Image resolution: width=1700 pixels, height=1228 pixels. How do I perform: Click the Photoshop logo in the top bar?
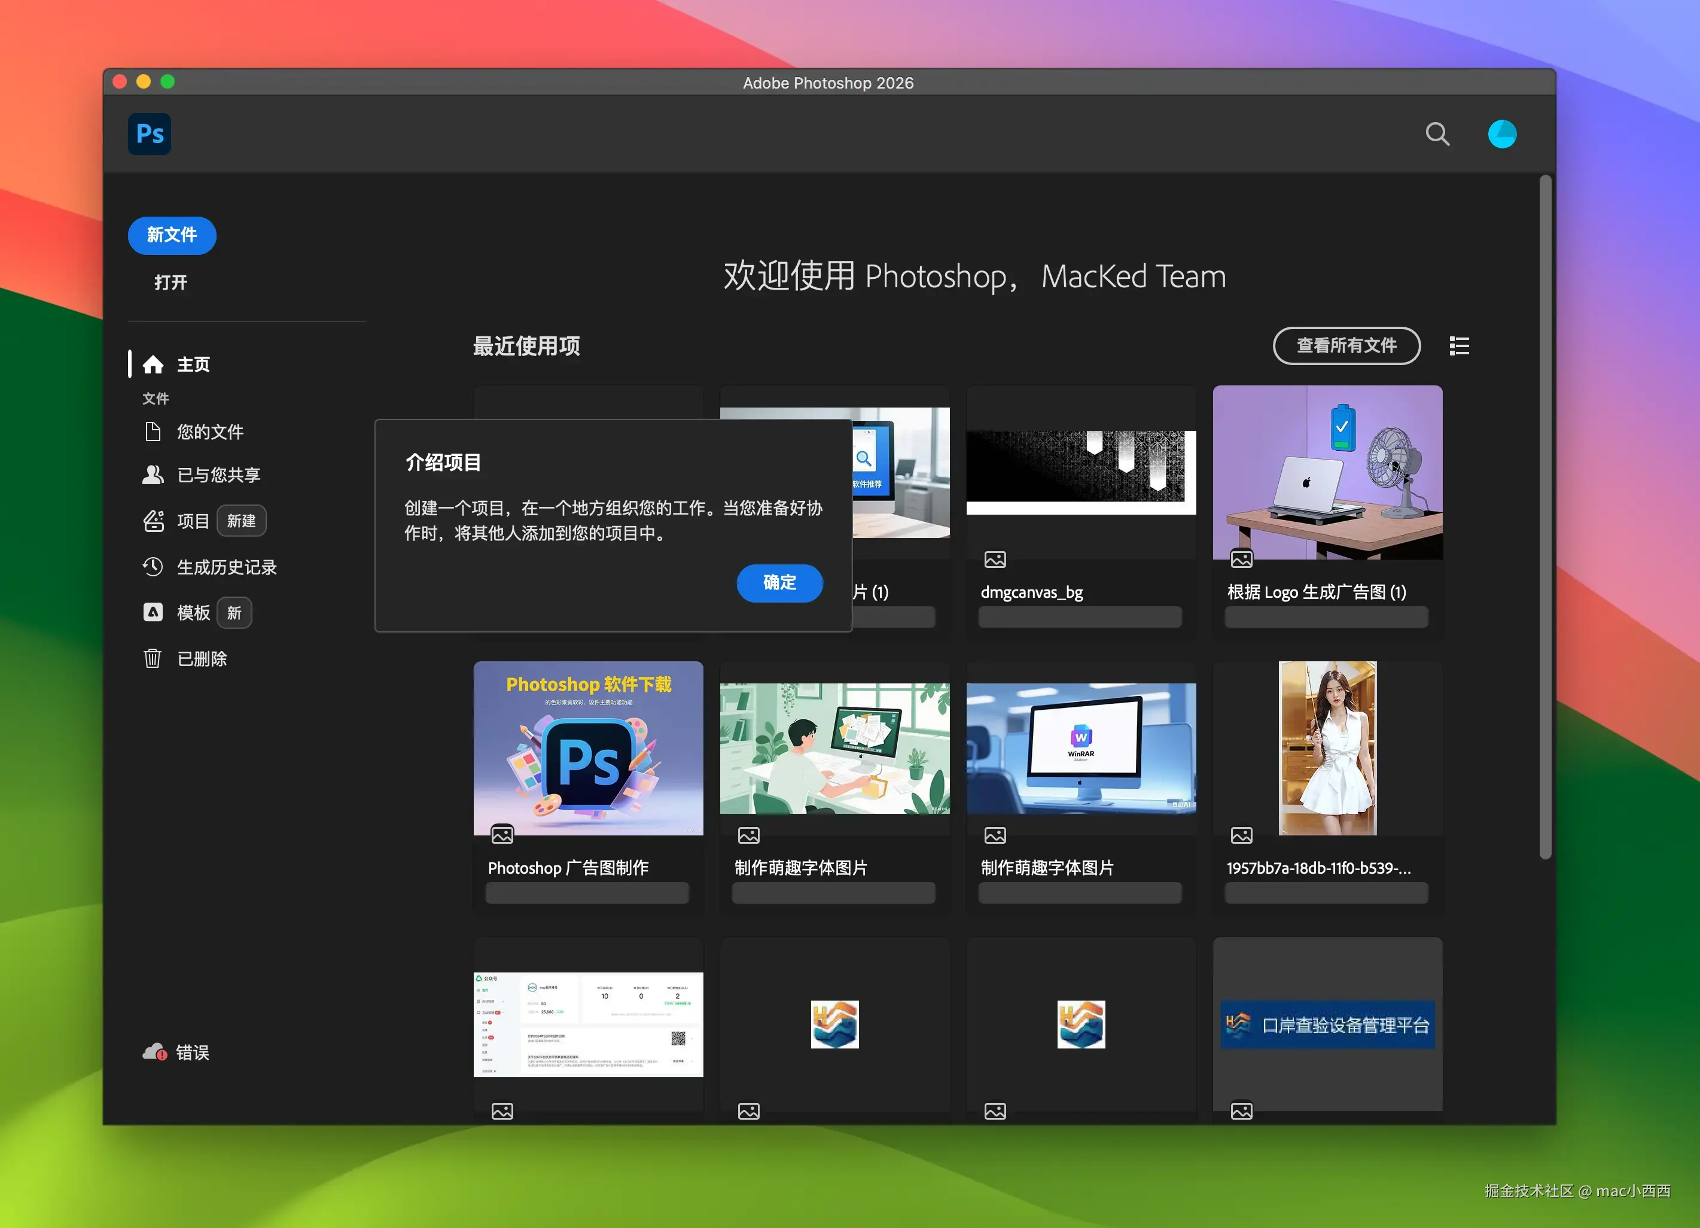(x=149, y=134)
